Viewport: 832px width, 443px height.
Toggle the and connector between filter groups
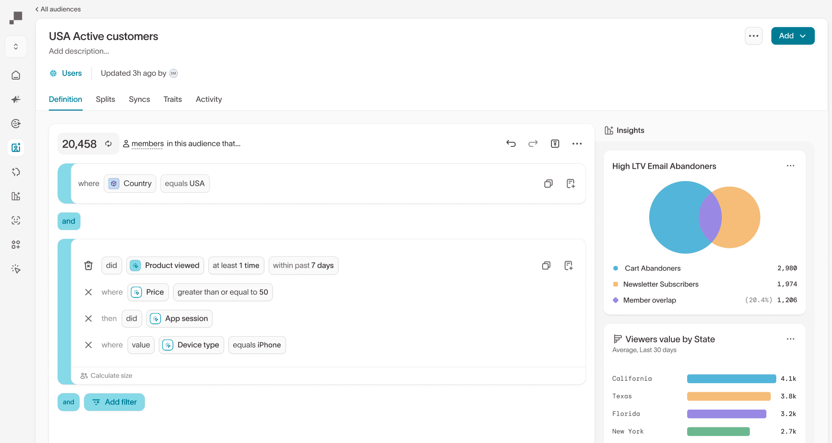(69, 221)
